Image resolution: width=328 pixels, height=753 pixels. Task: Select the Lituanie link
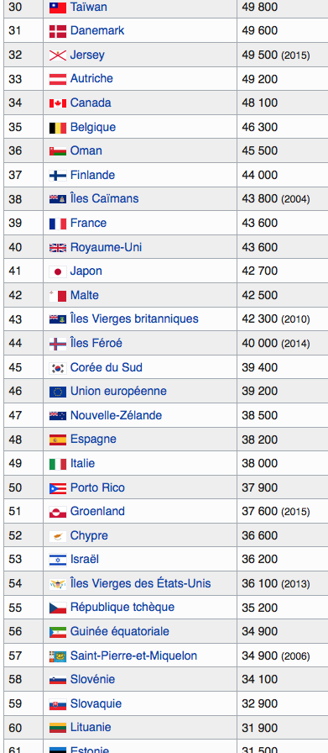point(91,727)
